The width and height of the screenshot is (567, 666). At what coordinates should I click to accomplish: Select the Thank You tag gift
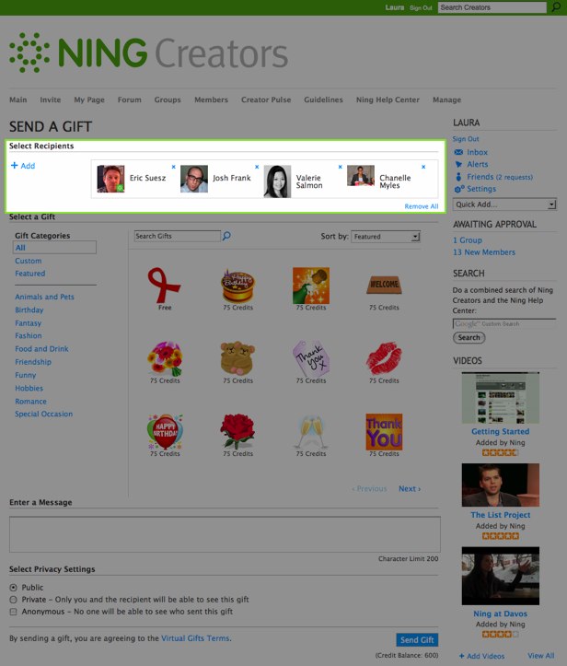[311, 358]
